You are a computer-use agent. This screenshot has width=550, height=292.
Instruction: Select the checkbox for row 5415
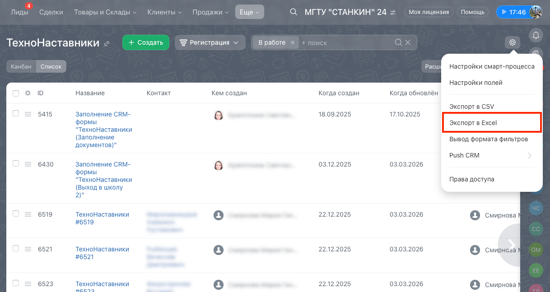point(16,114)
